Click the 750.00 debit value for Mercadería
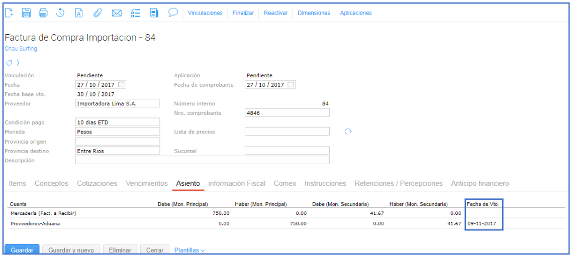Screen dimensions: 570x258 [221, 213]
